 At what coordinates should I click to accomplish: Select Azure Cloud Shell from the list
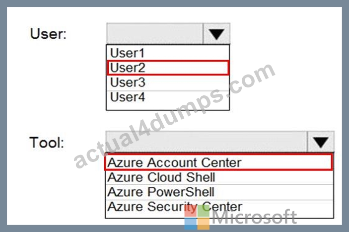point(219,177)
